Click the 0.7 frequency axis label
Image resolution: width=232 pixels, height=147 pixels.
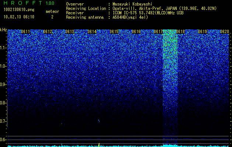tap(3, 121)
